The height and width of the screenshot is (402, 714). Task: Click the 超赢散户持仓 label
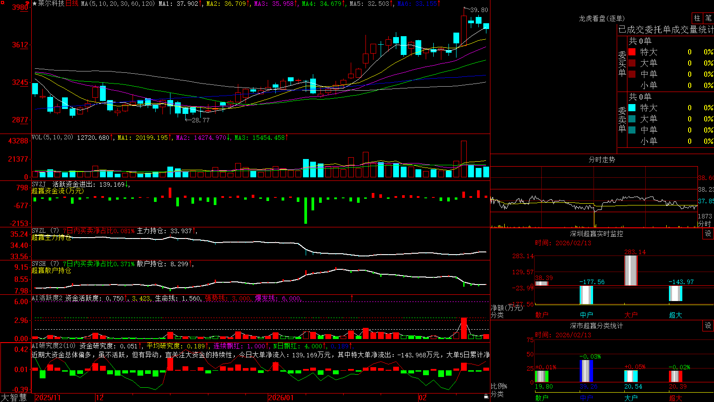coord(51,271)
